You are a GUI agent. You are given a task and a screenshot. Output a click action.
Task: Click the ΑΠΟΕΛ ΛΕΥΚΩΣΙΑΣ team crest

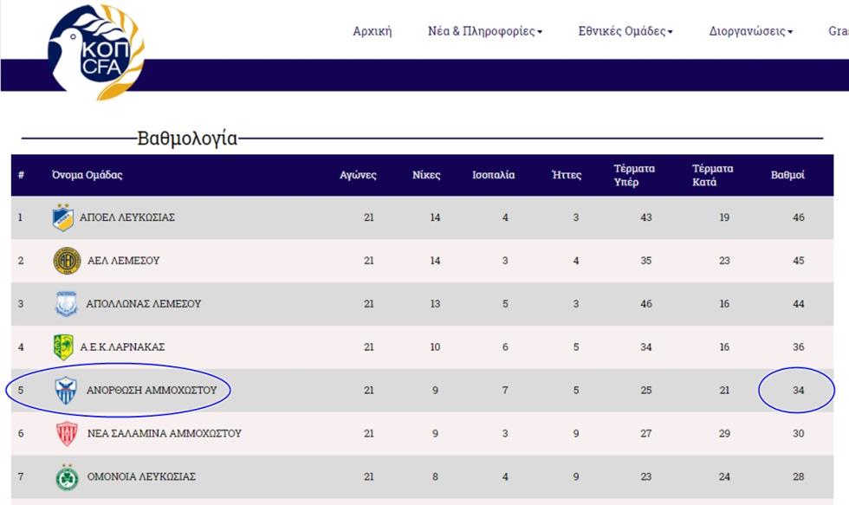tap(62, 217)
